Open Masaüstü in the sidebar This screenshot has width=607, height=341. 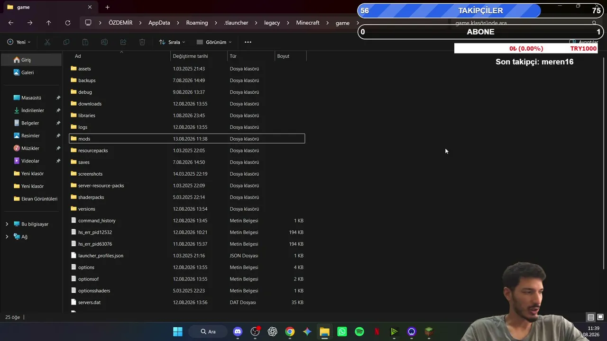point(31,98)
